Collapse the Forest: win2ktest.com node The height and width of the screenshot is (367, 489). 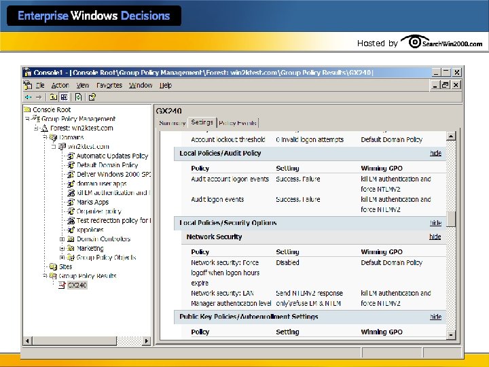tap(36, 128)
